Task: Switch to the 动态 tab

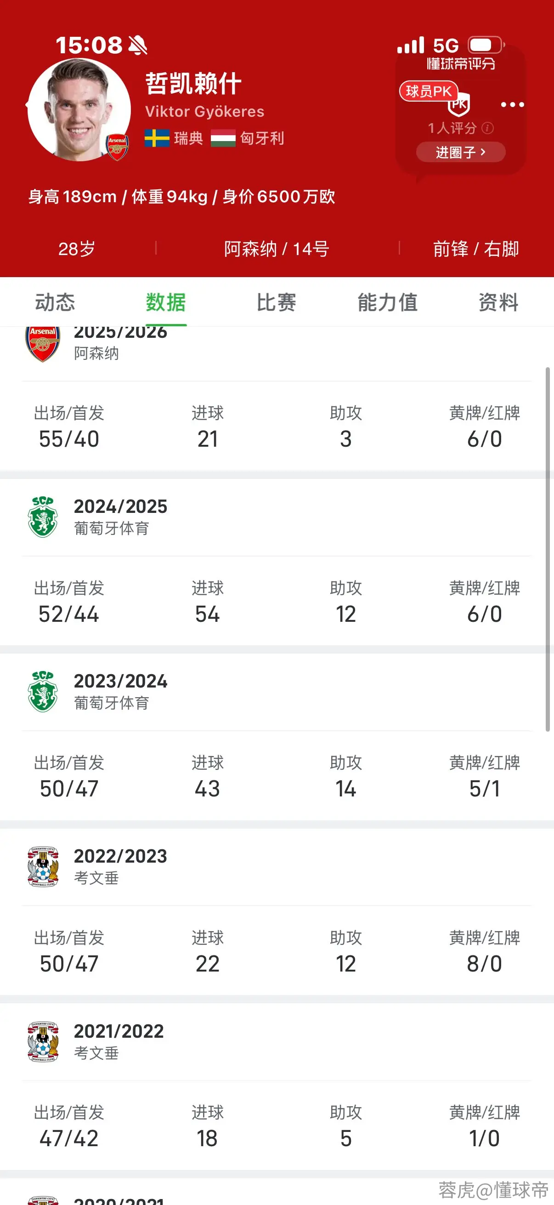Action: (55, 302)
